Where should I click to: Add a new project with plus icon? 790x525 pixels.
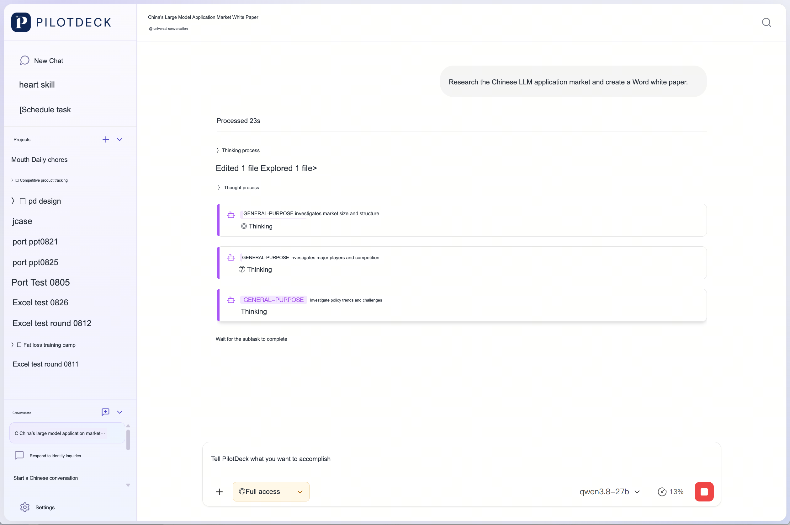(x=106, y=139)
